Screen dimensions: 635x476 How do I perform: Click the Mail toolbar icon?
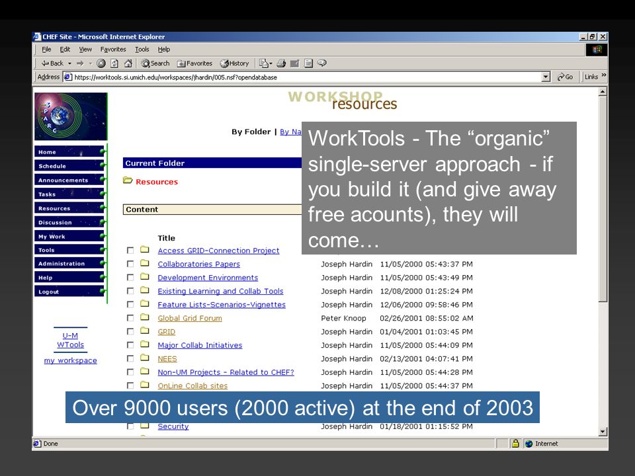coord(264,63)
